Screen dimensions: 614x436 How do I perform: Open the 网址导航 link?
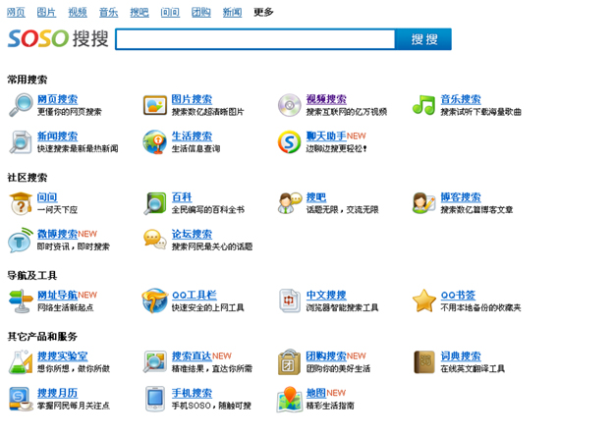[57, 296]
